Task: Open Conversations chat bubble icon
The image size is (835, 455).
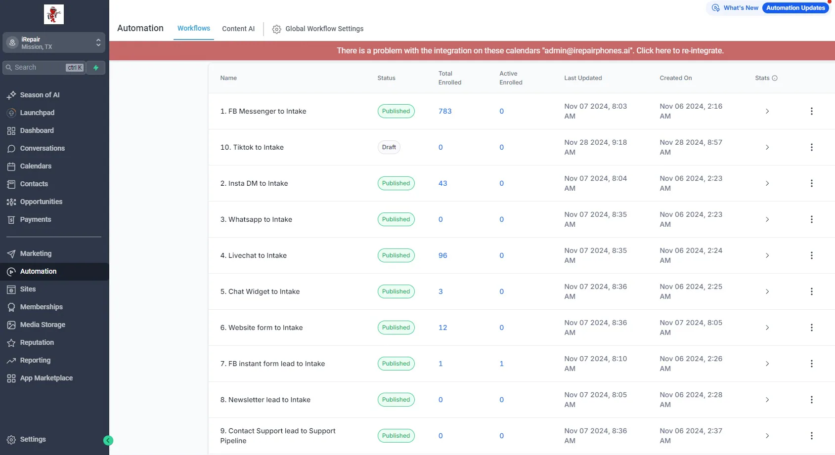Action: (11, 148)
